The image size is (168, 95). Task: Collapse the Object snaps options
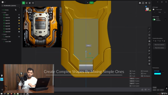coord(165,20)
